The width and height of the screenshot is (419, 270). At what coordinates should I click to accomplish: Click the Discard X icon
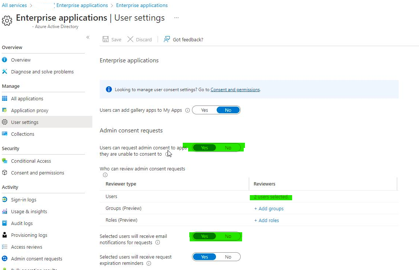[x=130, y=39]
